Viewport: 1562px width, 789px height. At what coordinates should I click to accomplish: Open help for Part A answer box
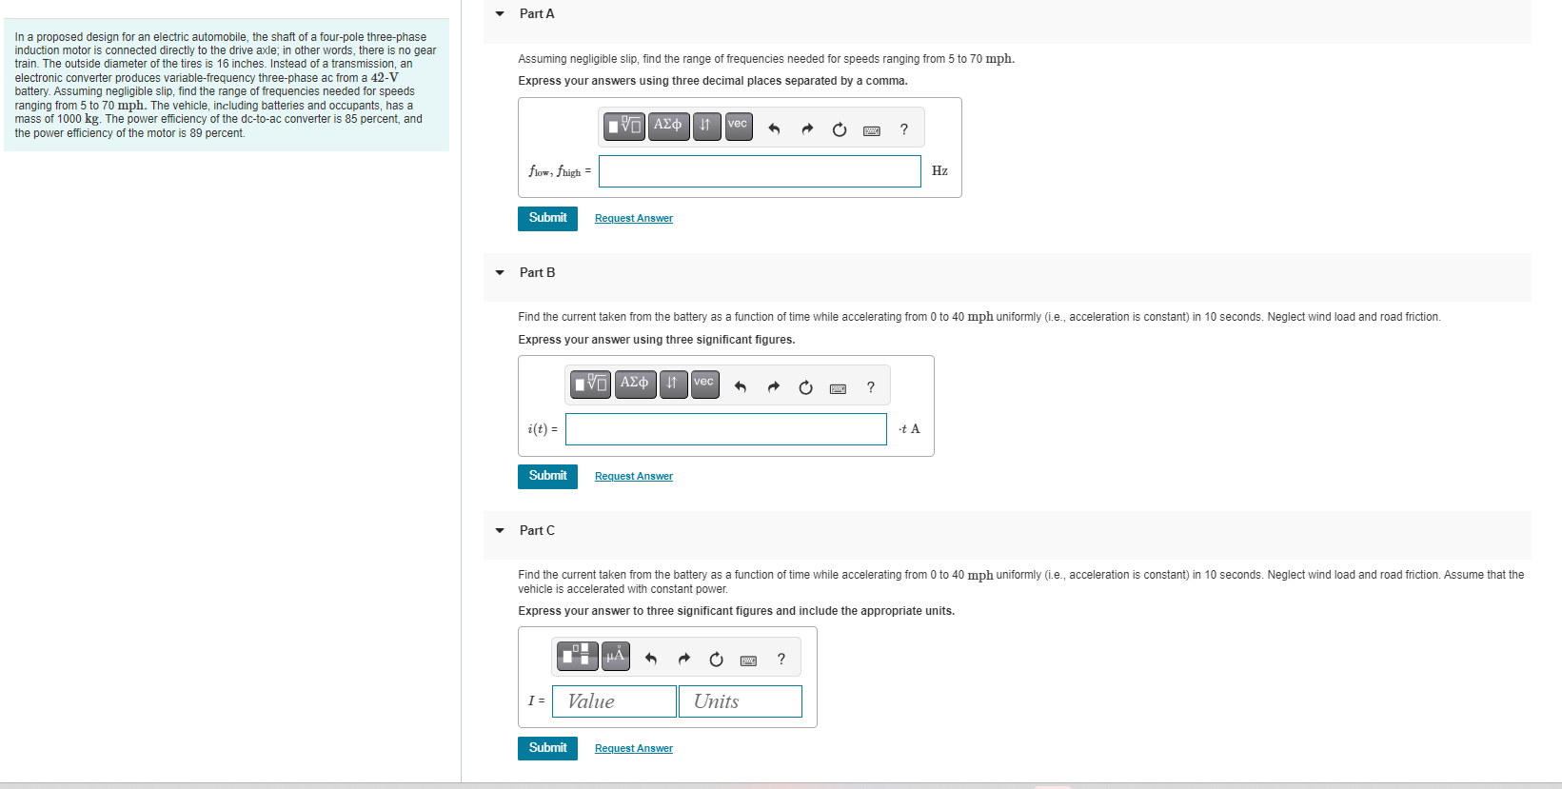coord(904,129)
